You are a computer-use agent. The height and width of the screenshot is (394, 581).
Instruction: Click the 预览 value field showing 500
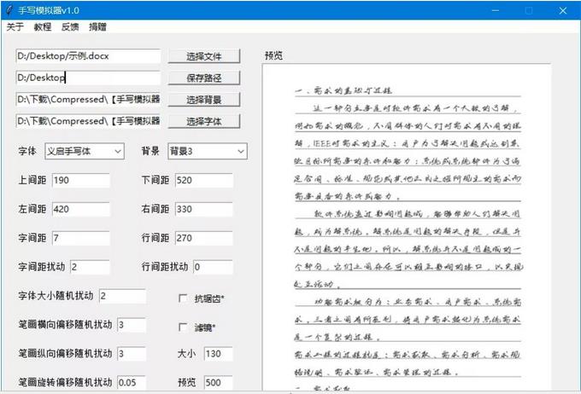coord(216,382)
